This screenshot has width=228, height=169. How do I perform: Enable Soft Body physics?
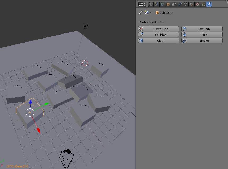[202, 29]
